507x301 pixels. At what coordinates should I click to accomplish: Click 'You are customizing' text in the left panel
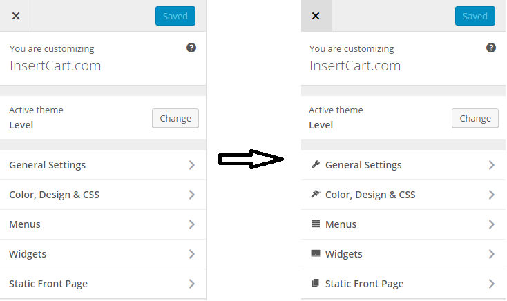point(52,49)
